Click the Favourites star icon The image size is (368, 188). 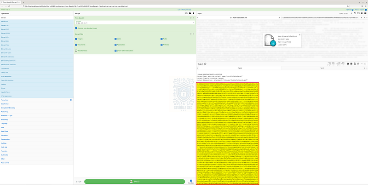[x=71, y=100]
